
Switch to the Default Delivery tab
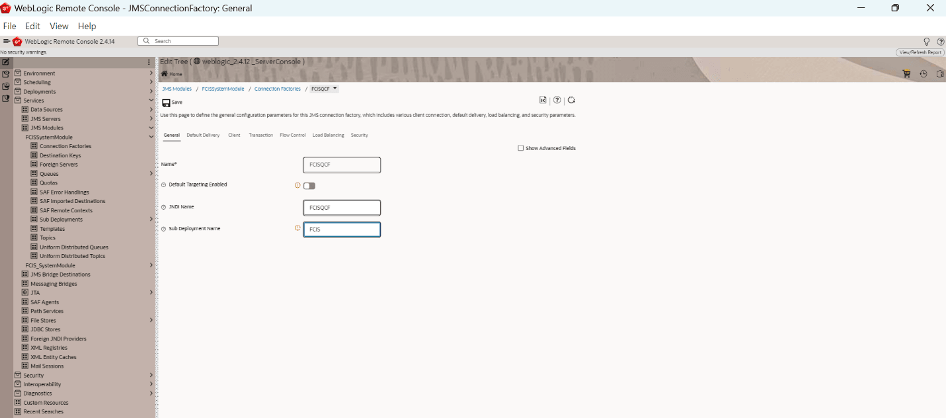pos(203,135)
